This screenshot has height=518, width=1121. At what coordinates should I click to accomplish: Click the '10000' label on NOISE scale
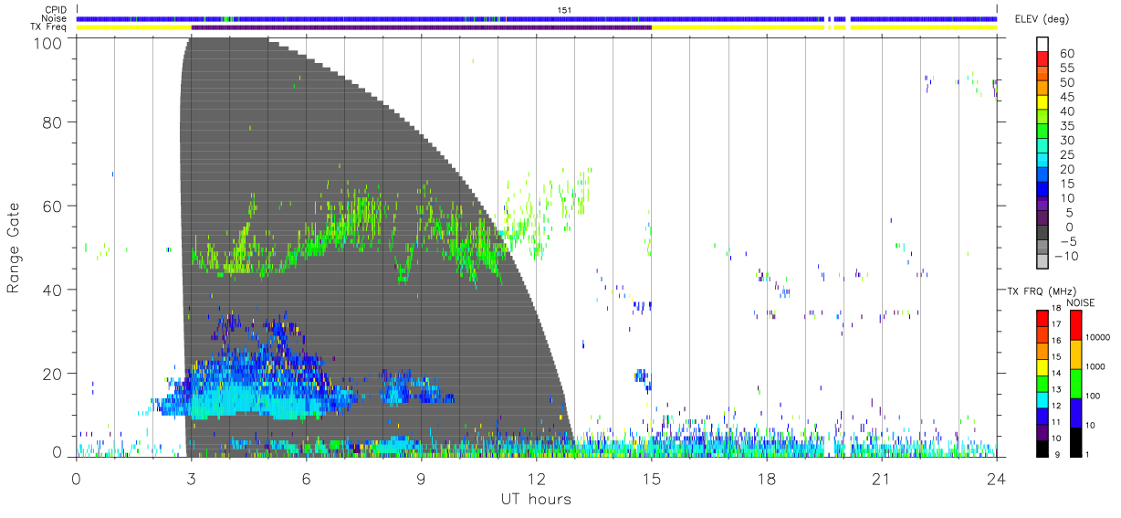tap(1099, 337)
